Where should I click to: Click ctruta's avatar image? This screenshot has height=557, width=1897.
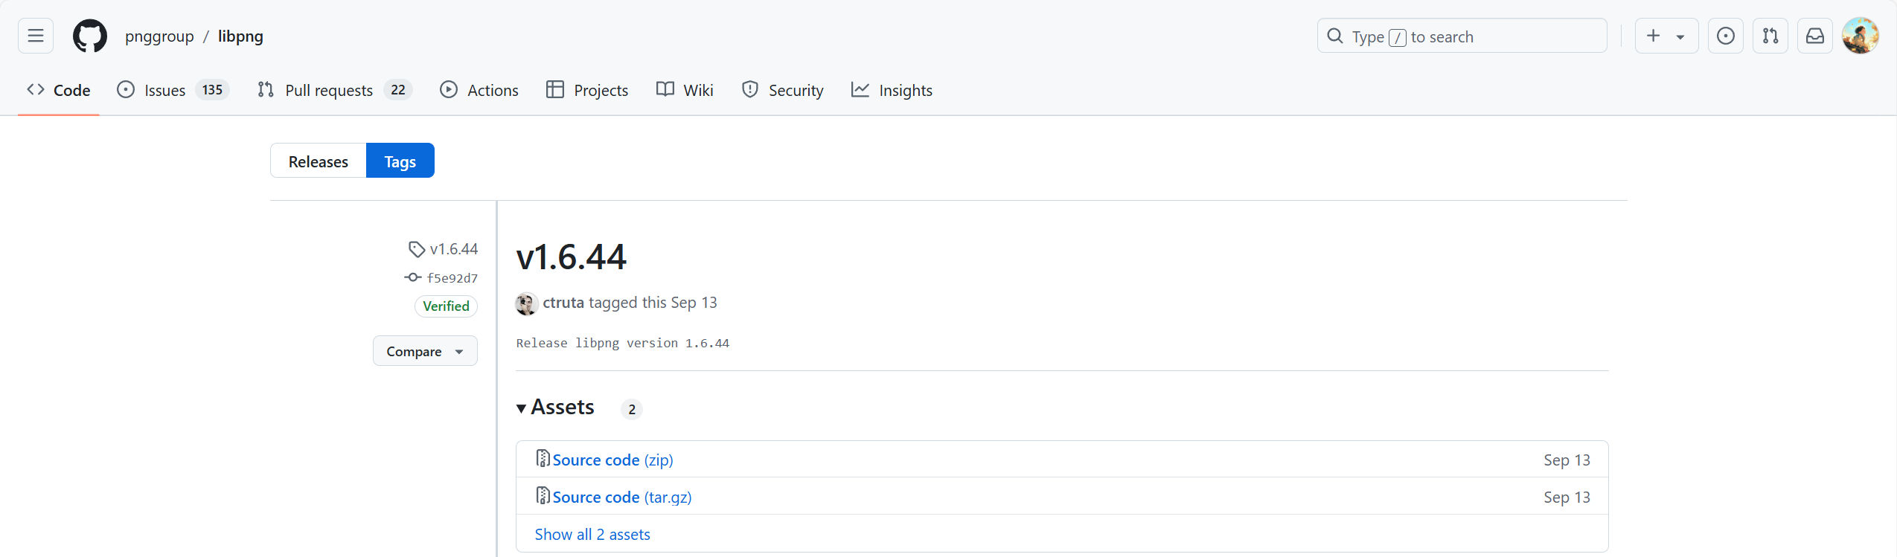pyautogui.click(x=527, y=303)
